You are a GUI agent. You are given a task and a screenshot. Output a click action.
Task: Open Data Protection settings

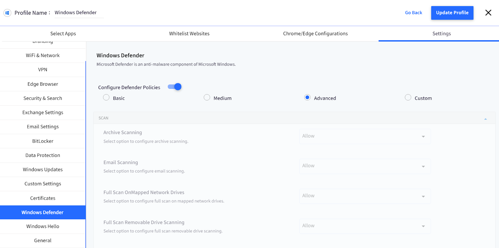click(x=43, y=155)
